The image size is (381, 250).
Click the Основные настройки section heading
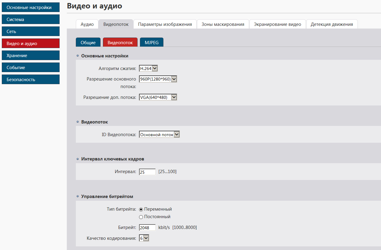105,56
